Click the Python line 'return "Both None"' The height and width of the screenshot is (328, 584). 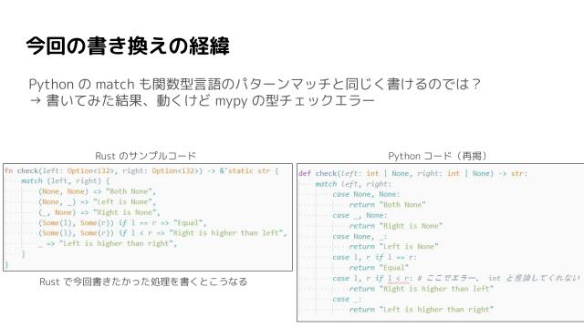(x=387, y=205)
